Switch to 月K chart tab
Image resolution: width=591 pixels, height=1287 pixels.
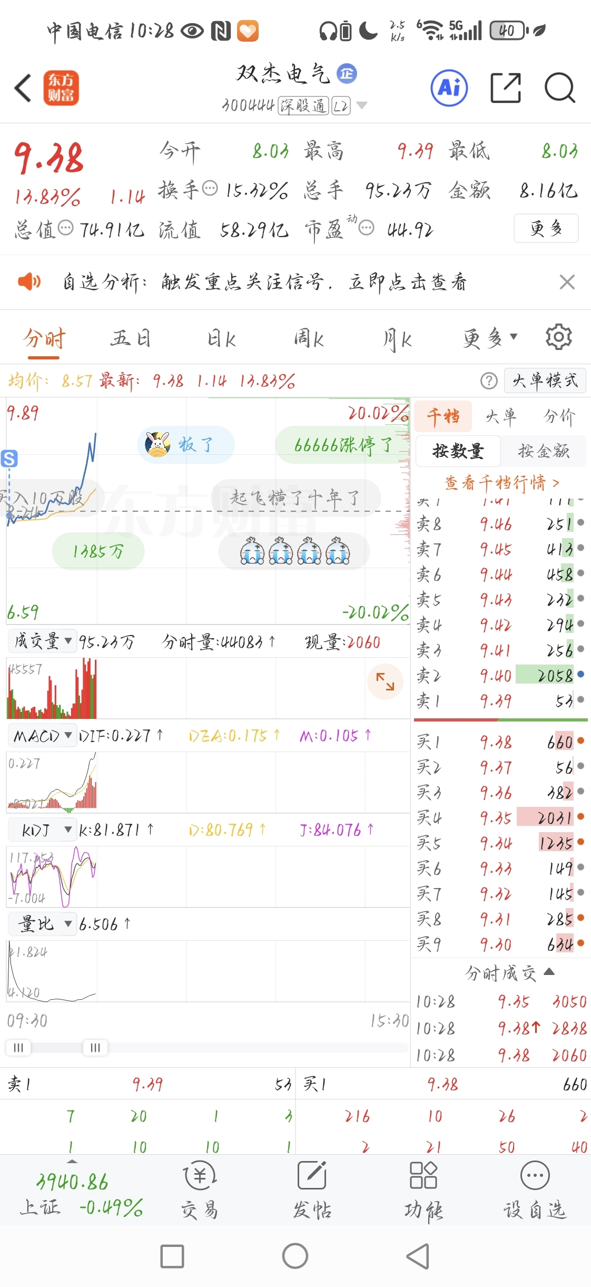397,338
